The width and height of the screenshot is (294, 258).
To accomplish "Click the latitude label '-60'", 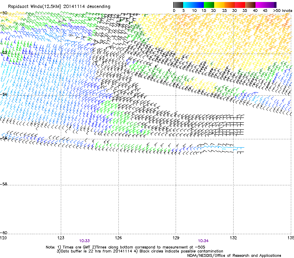I will click(x=4, y=233).
